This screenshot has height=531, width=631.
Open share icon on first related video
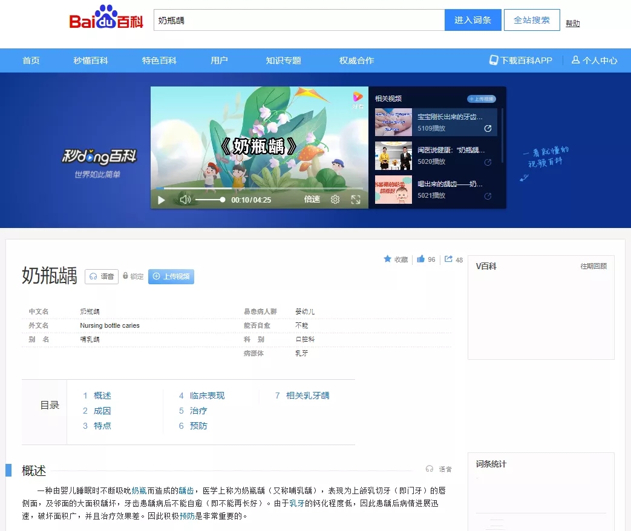[488, 129]
